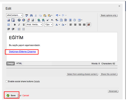The width and height of the screenshot is (128, 101).
Task: Toggle Underline formatting
Action: [x=24, y=25]
